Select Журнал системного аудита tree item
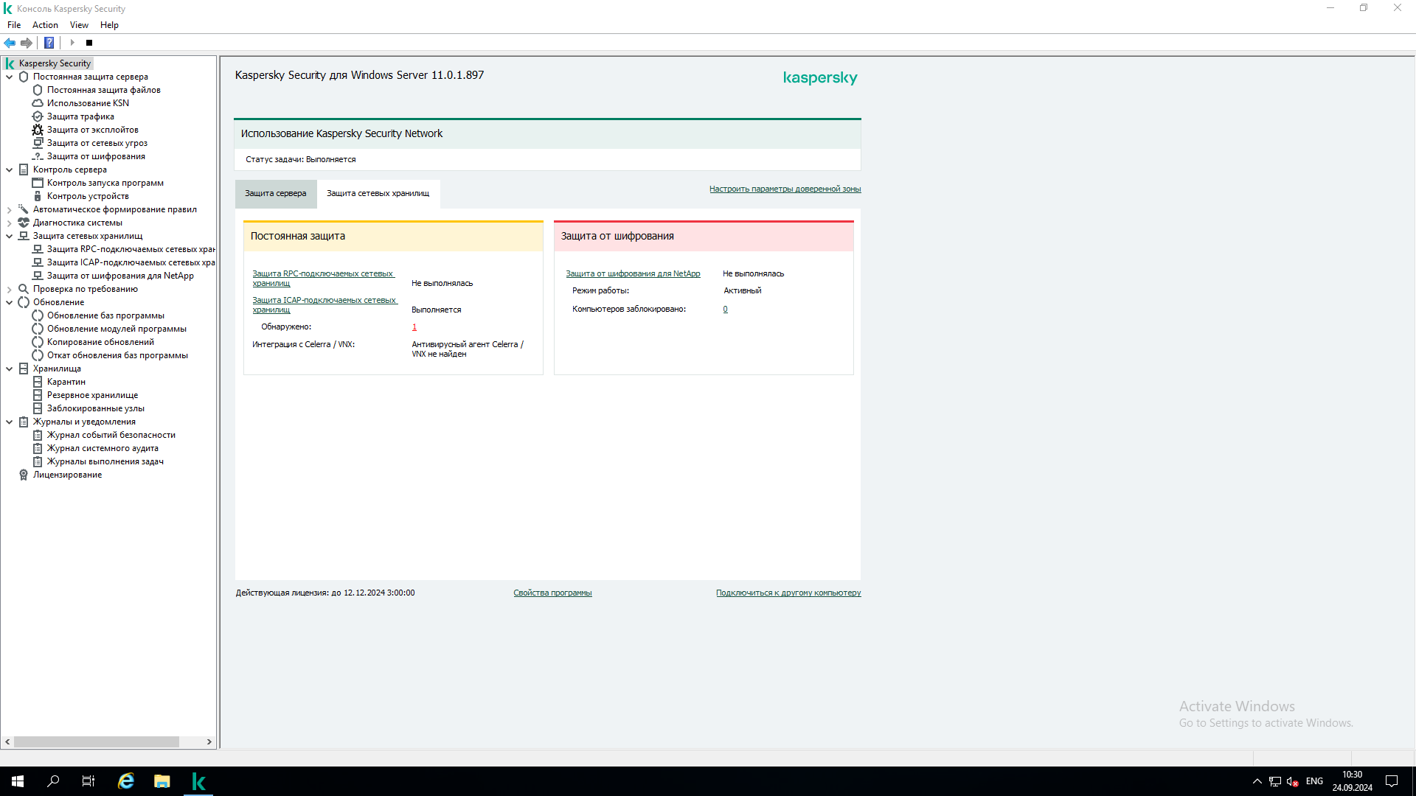The width and height of the screenshot is (1416, 796). click(x=103, y=448)
